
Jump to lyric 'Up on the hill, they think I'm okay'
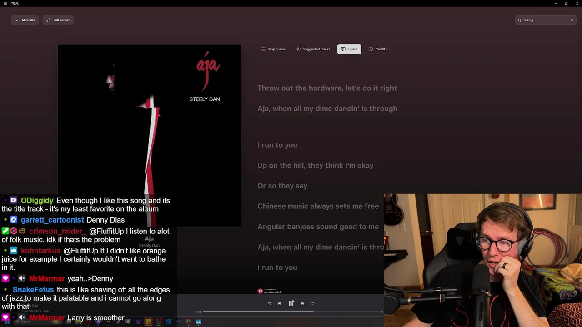315,165
